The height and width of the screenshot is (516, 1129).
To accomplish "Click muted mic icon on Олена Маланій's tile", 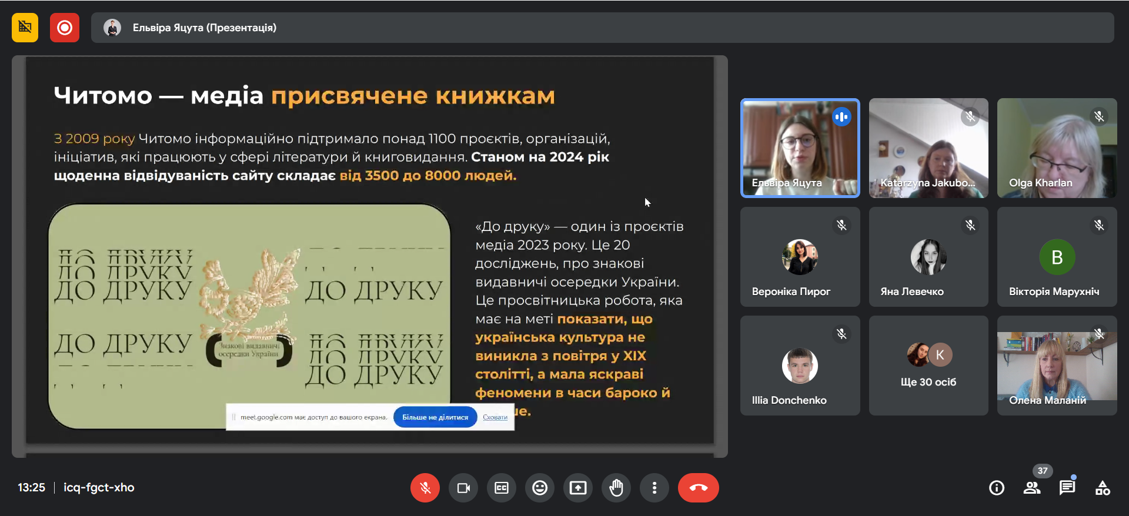I will pyautogui.click(x=1099, y=334).
